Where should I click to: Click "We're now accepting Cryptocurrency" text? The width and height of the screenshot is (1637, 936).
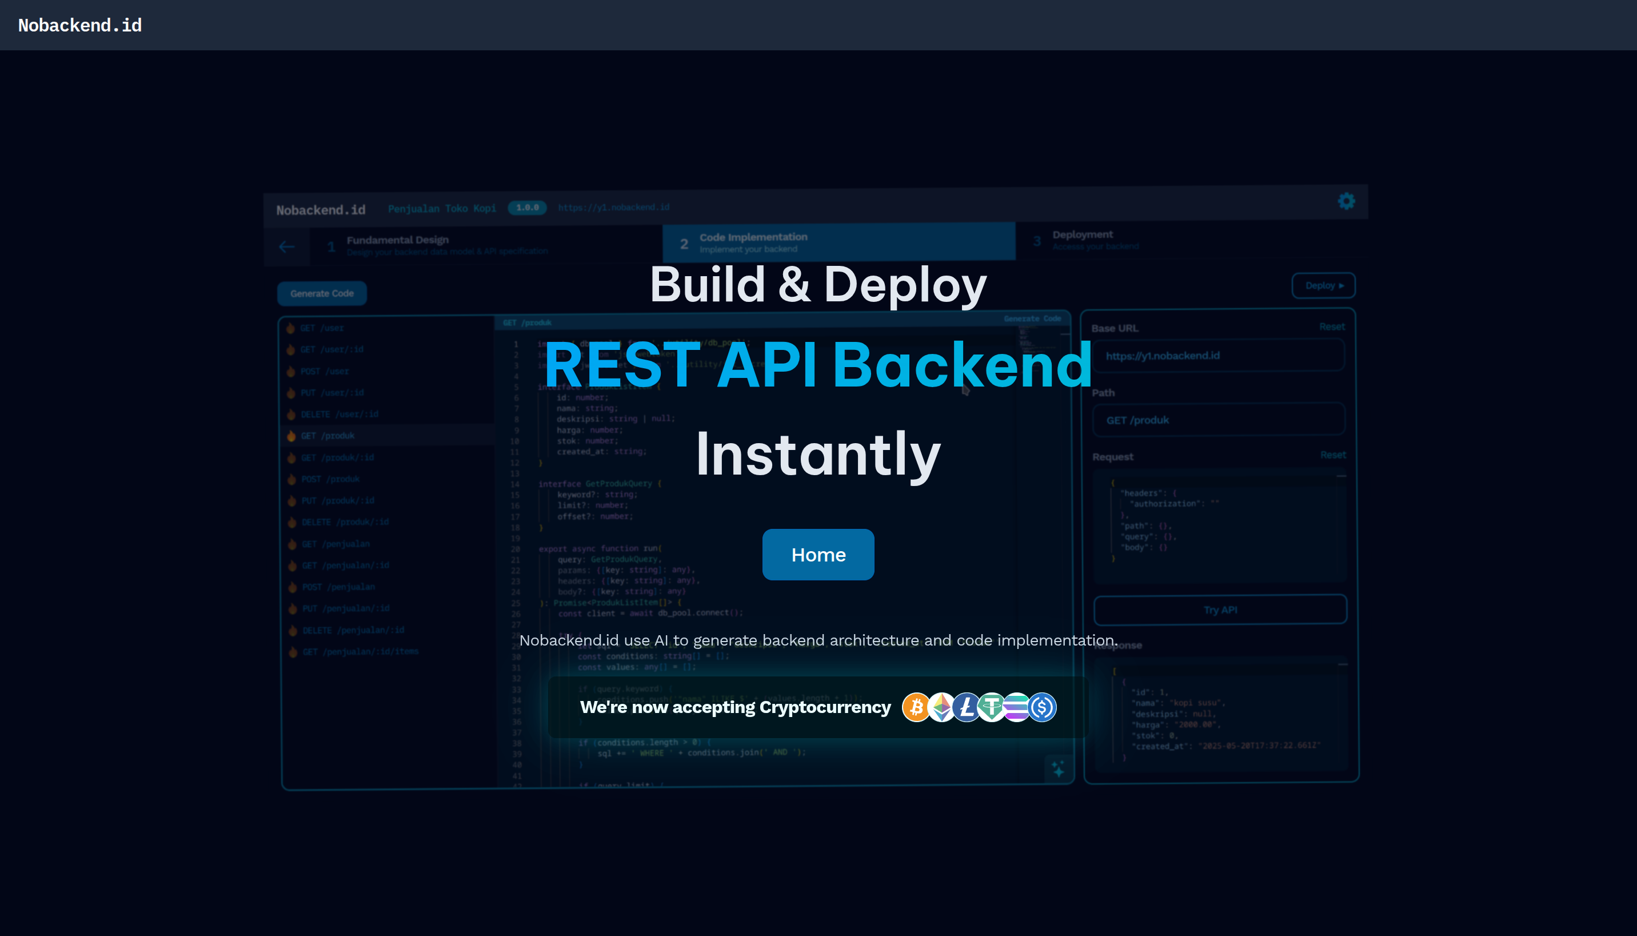click(735, 707)
